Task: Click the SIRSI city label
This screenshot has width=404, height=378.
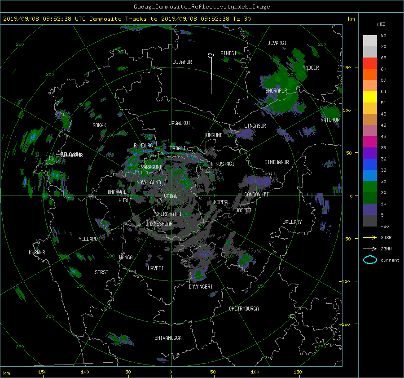Action: pyautogui.click(x=101, y=272)
